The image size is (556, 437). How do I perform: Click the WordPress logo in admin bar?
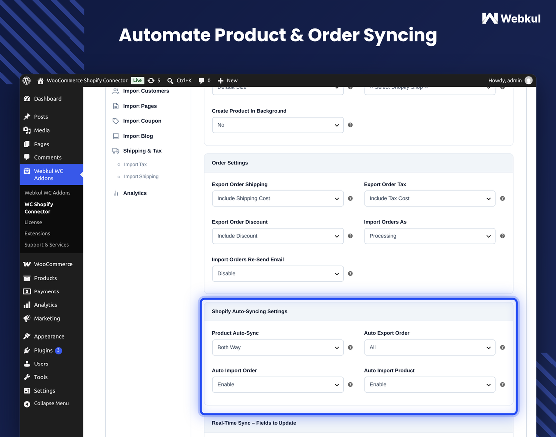27,81
